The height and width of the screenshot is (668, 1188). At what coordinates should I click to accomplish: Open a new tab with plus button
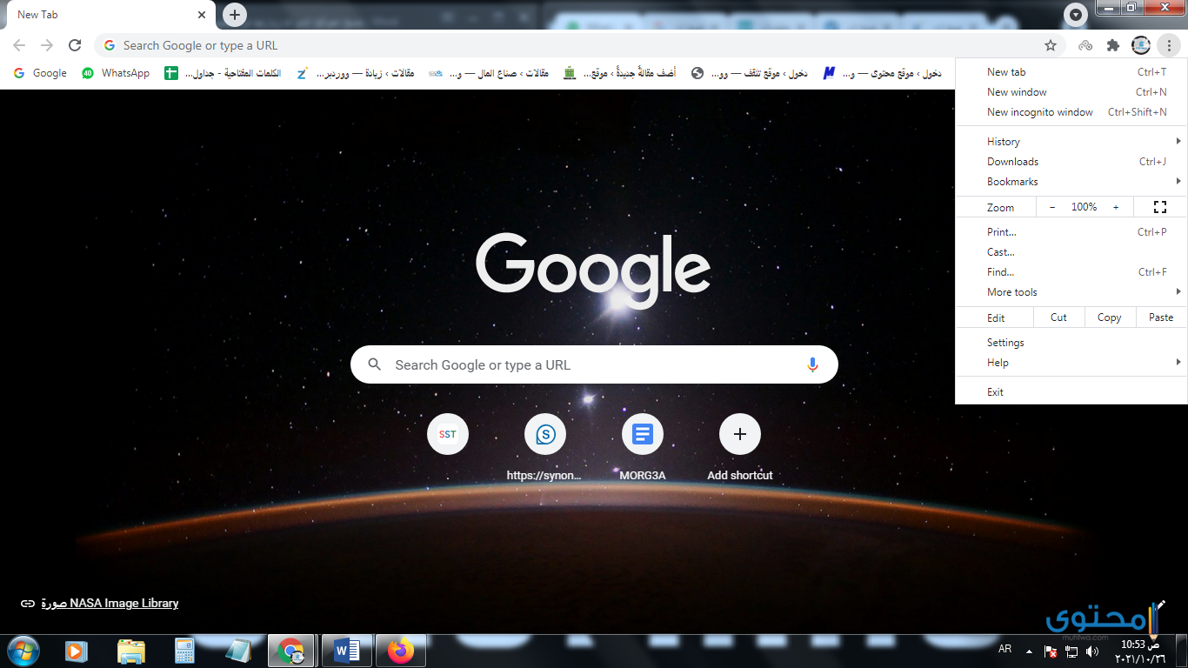click(x=234, y=15)
